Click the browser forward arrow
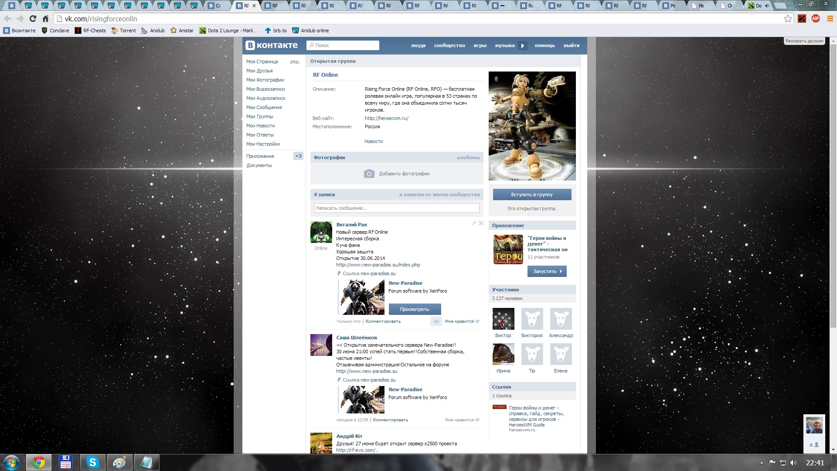 [20, 19]
